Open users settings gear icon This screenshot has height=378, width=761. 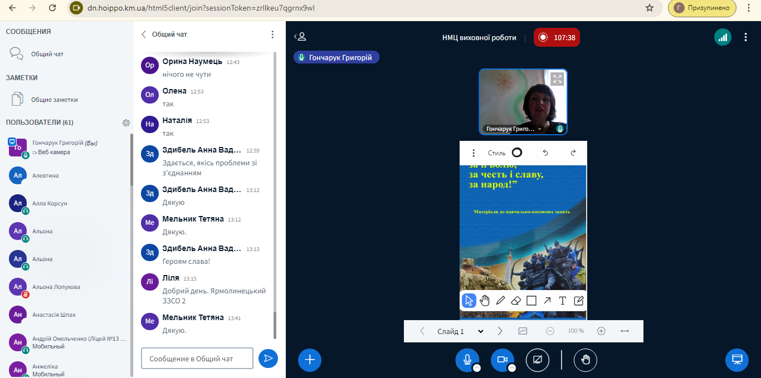coord(126,122)
